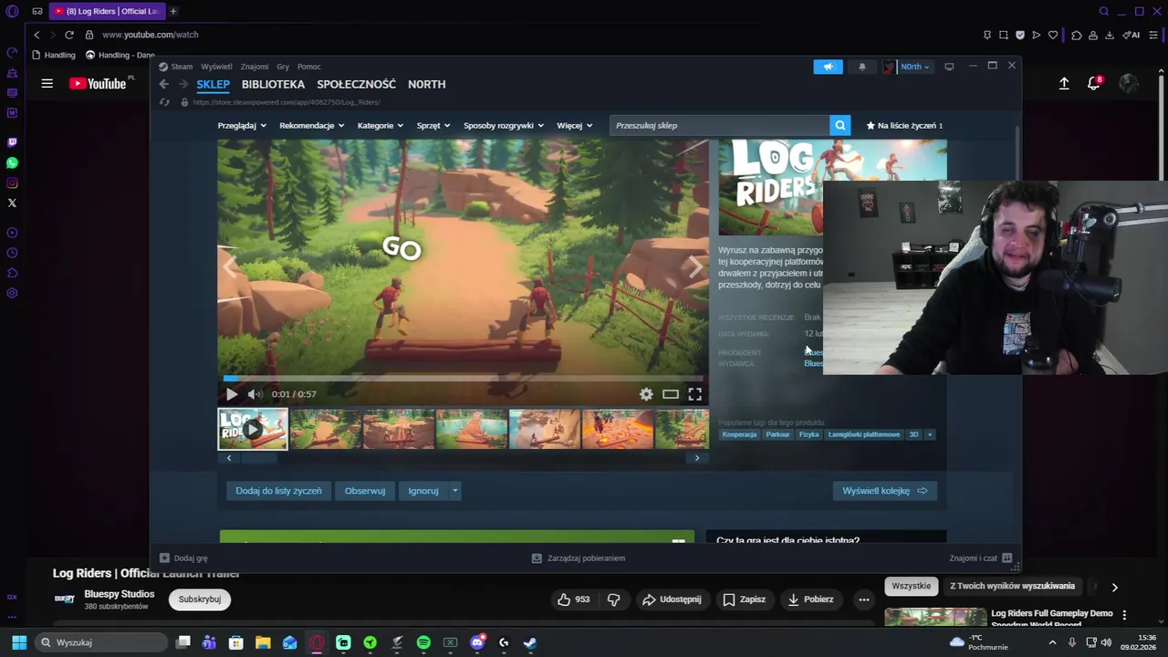Viewport: 1168px width, 657px height.
Task: Open Na liście życzeń wishlist link
Action: pyautogui.click(x=904, y=126)
